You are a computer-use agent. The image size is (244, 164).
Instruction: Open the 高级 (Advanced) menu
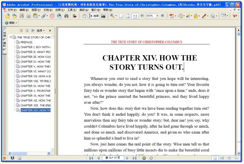click(x=84, y=10)
